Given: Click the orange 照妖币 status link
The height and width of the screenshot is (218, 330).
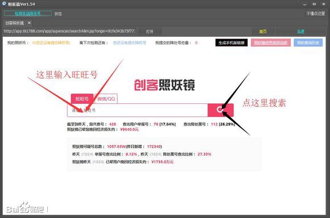Looking at the screenshot, I should coord(51,43).
